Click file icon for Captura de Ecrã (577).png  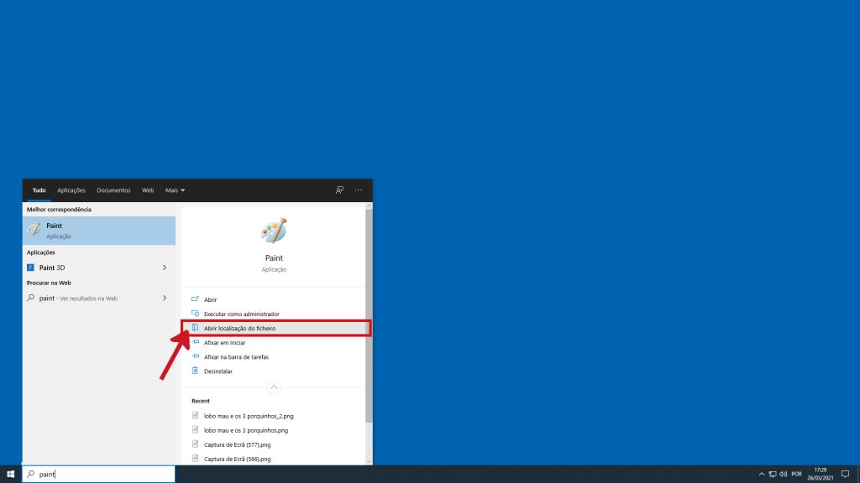[195, 444]
